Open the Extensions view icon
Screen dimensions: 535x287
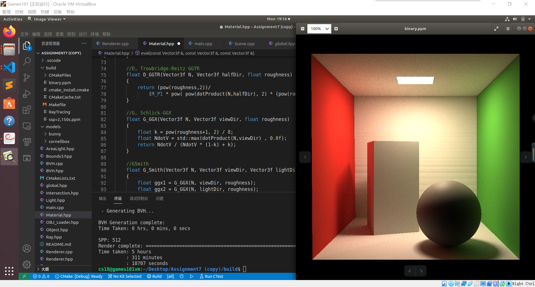click(27, 110)
